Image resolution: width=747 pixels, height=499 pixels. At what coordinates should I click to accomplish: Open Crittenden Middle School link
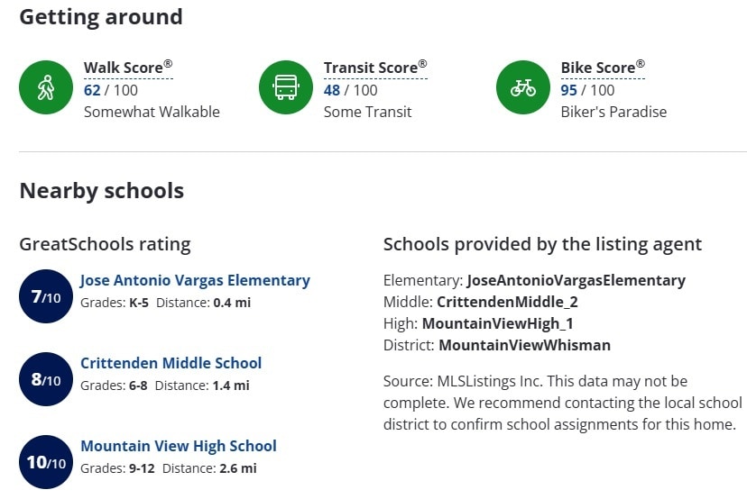coord(171,363)
